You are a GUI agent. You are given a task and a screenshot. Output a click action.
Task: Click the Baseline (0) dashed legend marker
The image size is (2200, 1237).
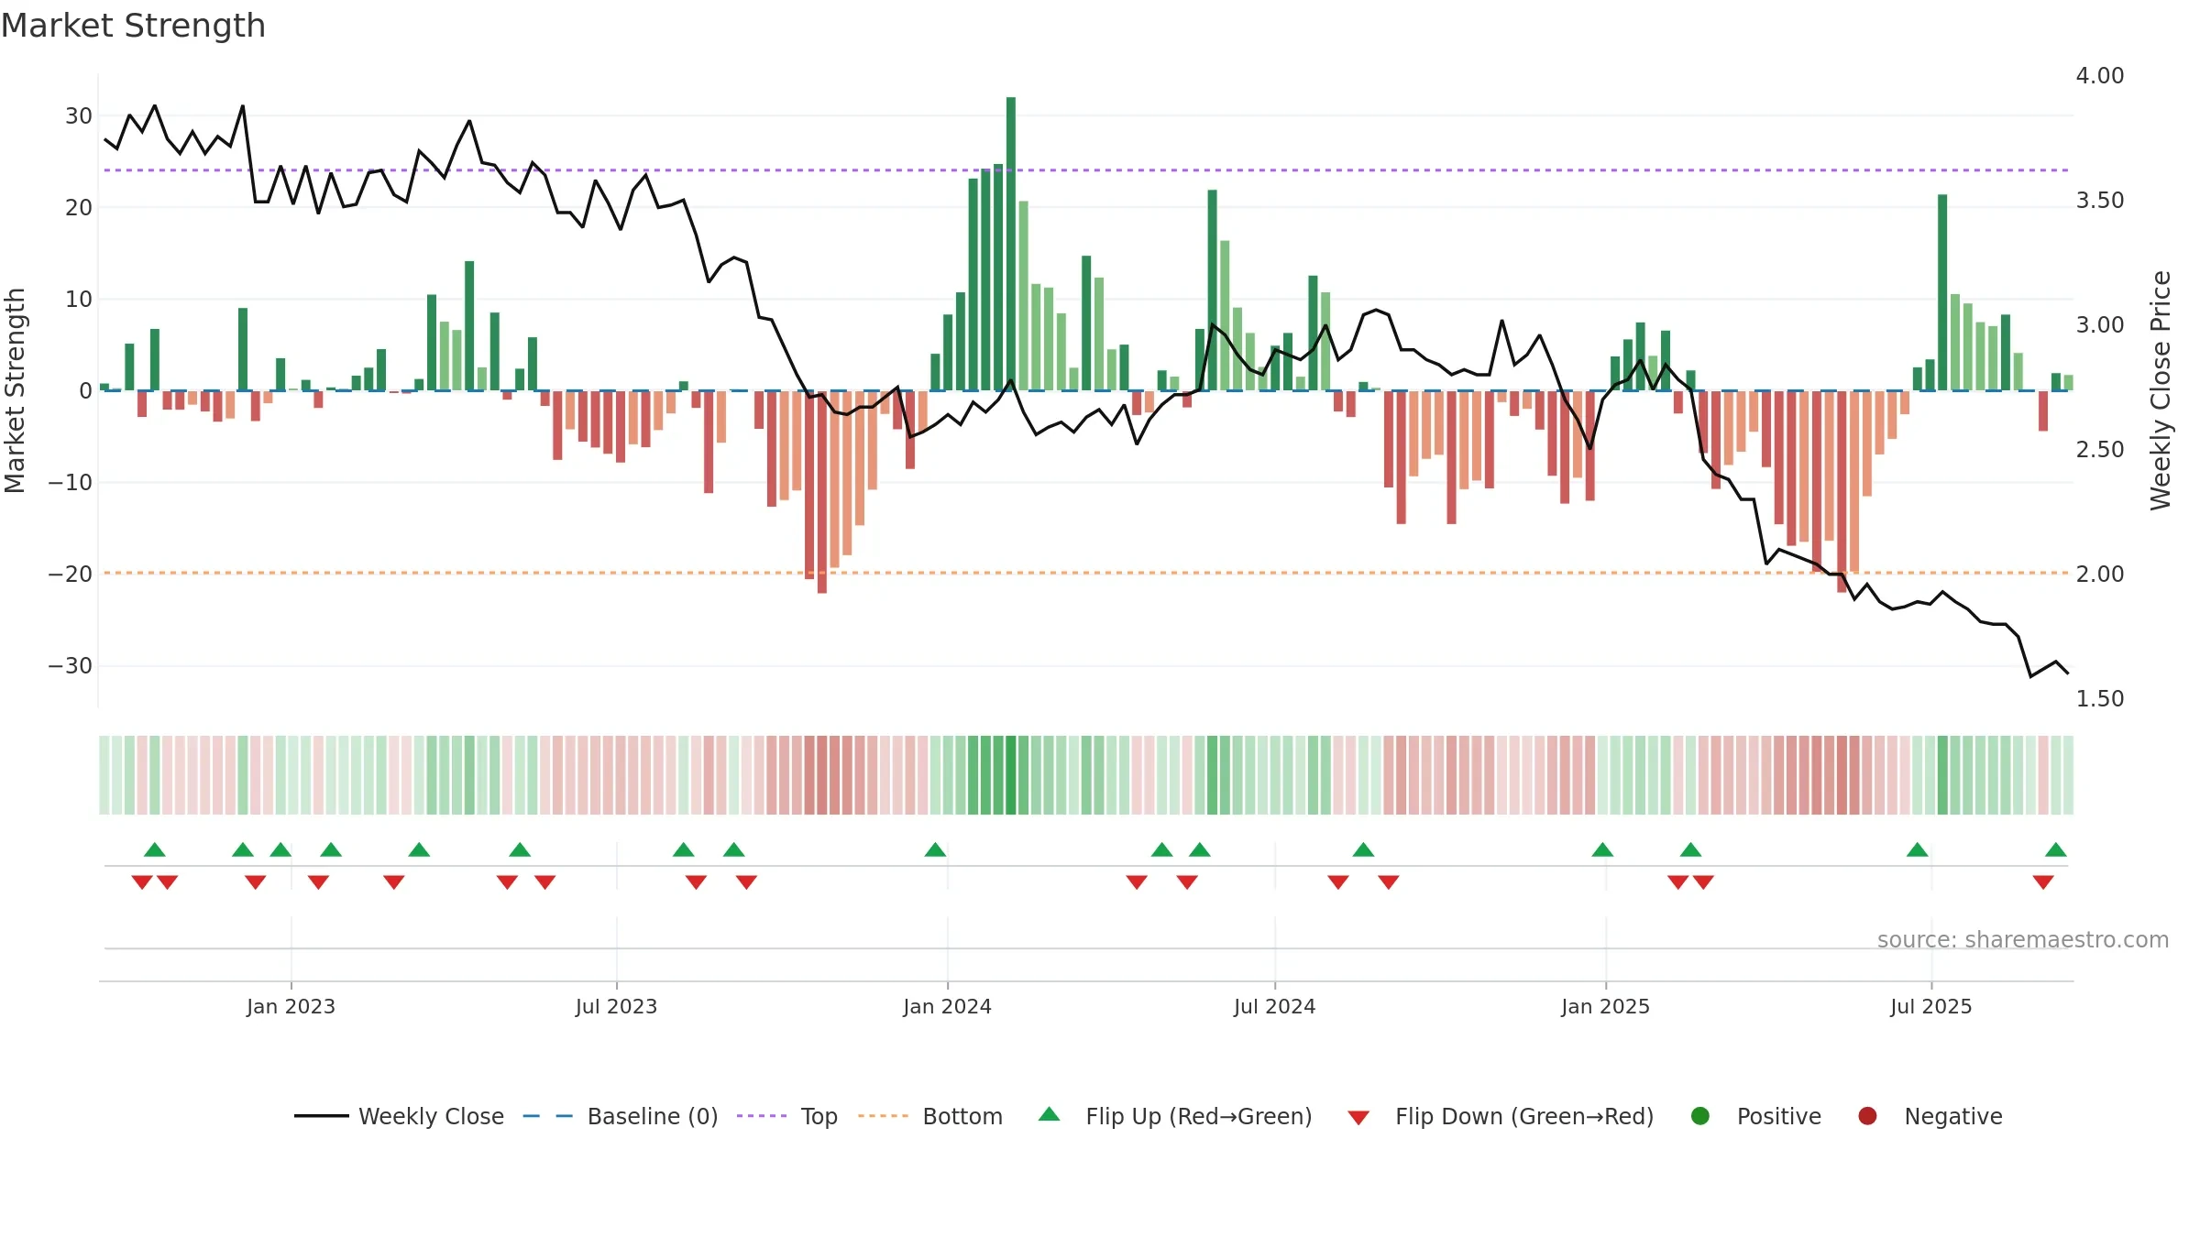[x=548, y=1116]
